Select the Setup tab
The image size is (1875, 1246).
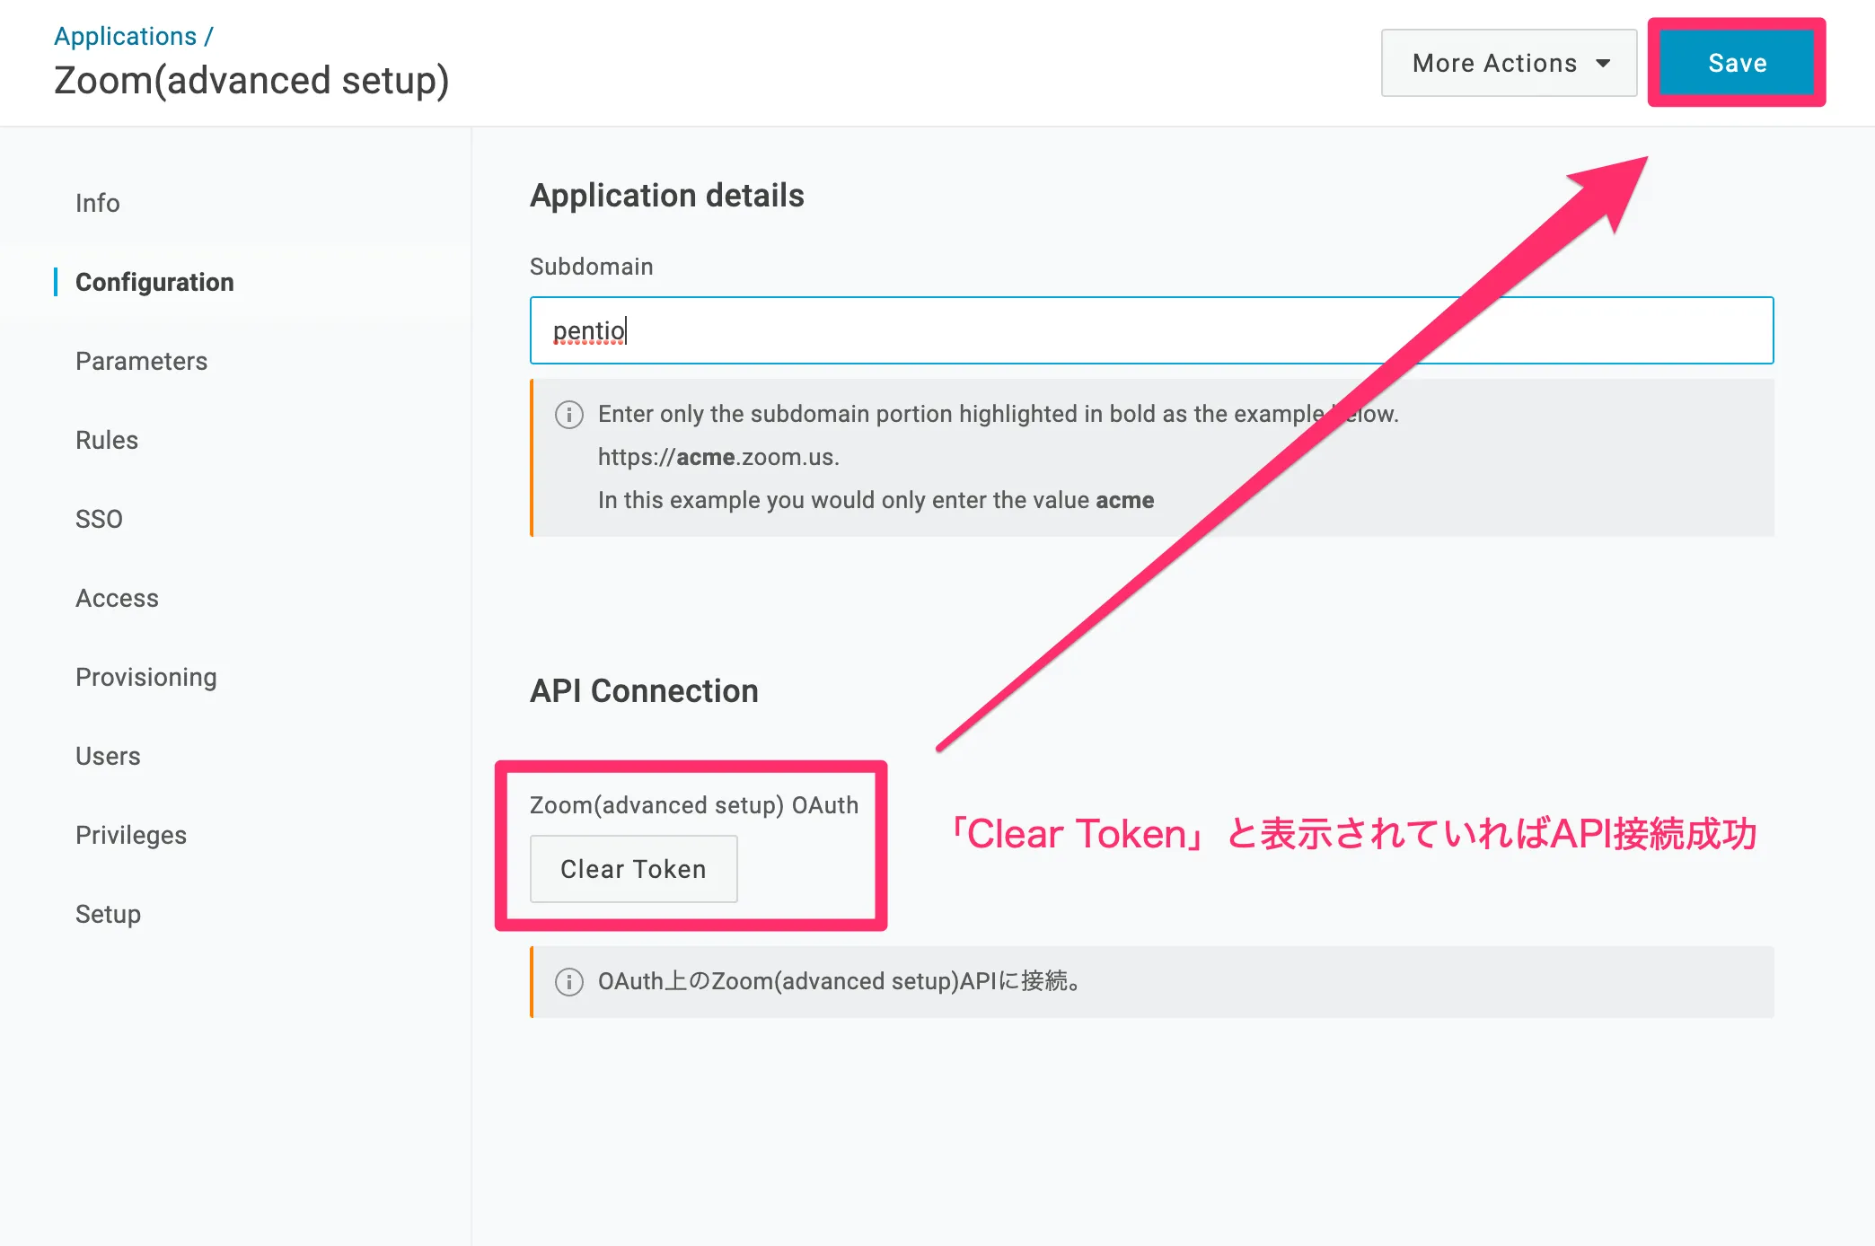click(x=108, y=914)
